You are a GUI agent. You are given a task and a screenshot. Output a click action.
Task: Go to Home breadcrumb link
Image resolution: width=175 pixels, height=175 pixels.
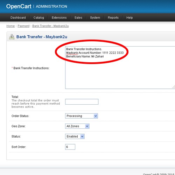(x=10, y=26)
